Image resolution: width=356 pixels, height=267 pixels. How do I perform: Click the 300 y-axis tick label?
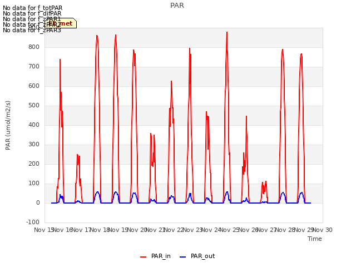(34, 145)
